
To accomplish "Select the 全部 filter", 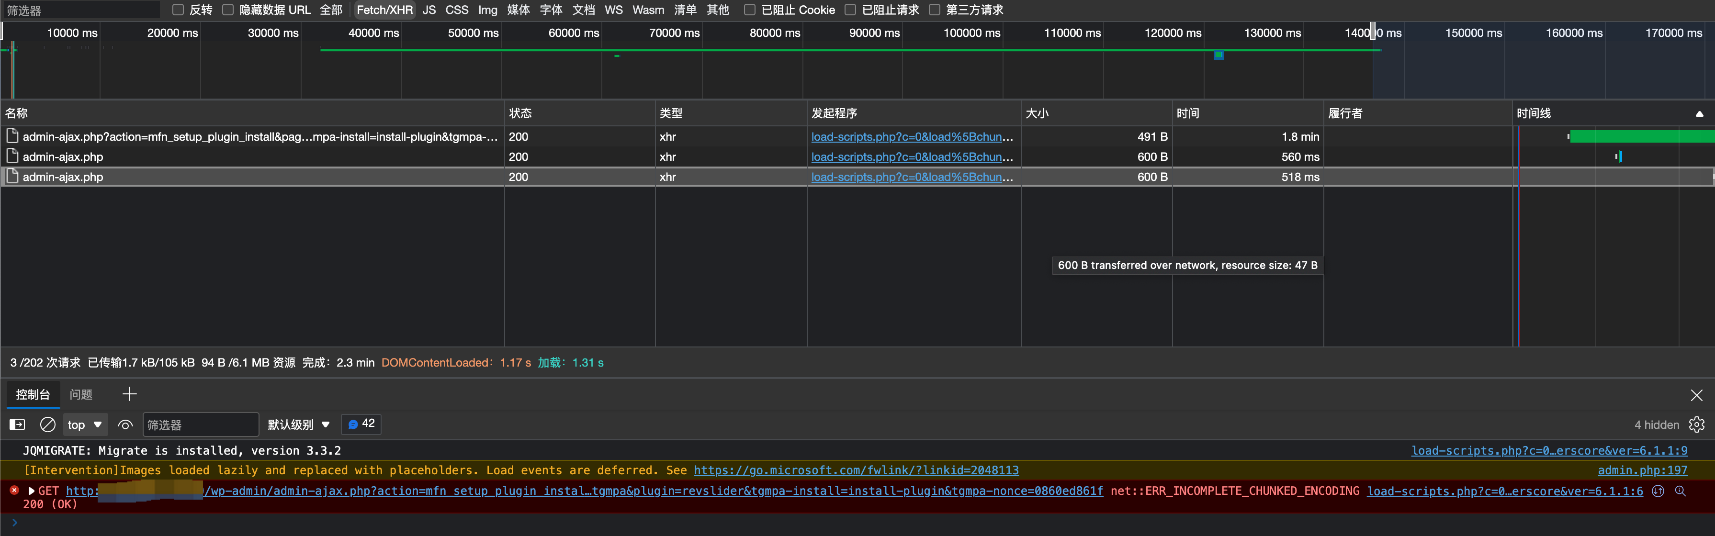I will [331, 10].
